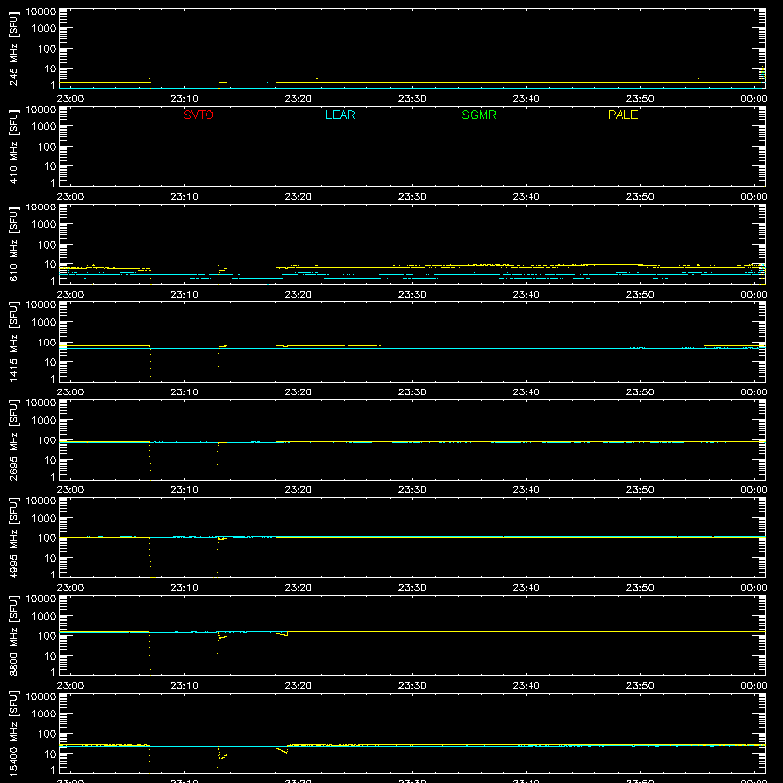
Task: Click 23:50 time label under 8800 MHz panel
Action: click(640, 686)
